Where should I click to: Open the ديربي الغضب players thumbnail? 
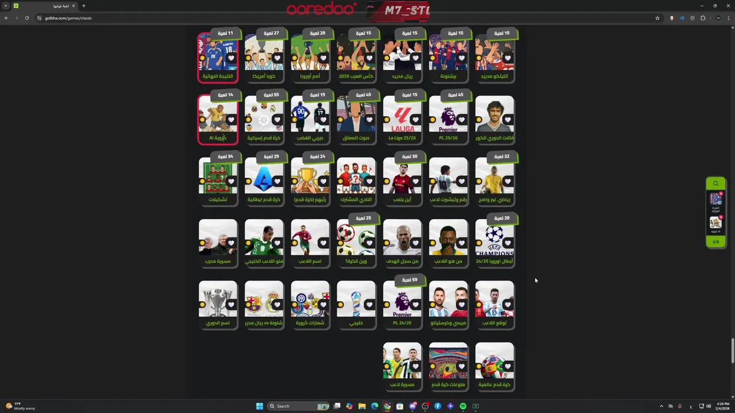(x=310, y=115)
